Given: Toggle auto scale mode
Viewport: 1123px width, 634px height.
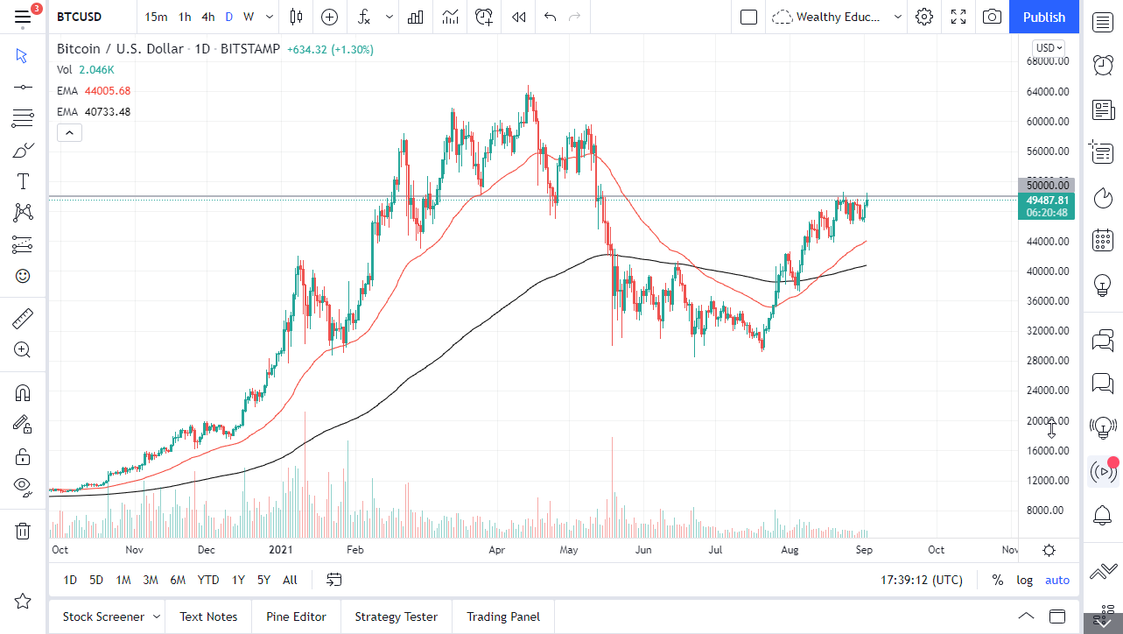Looking at the screenshot, I should [1056, 580].
